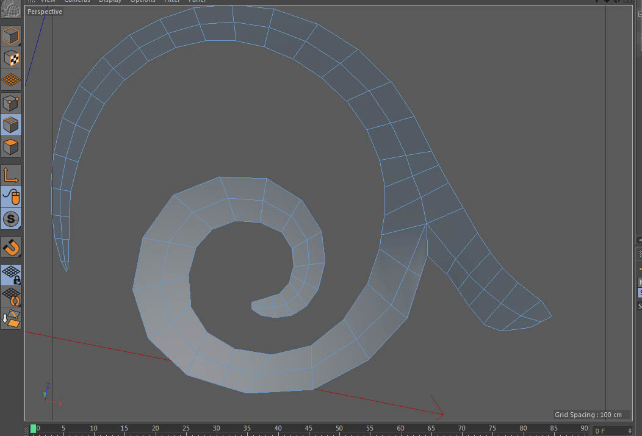Click frame 70 on the timeline ruler
642x436 pixels.
(x=461, y=428)
